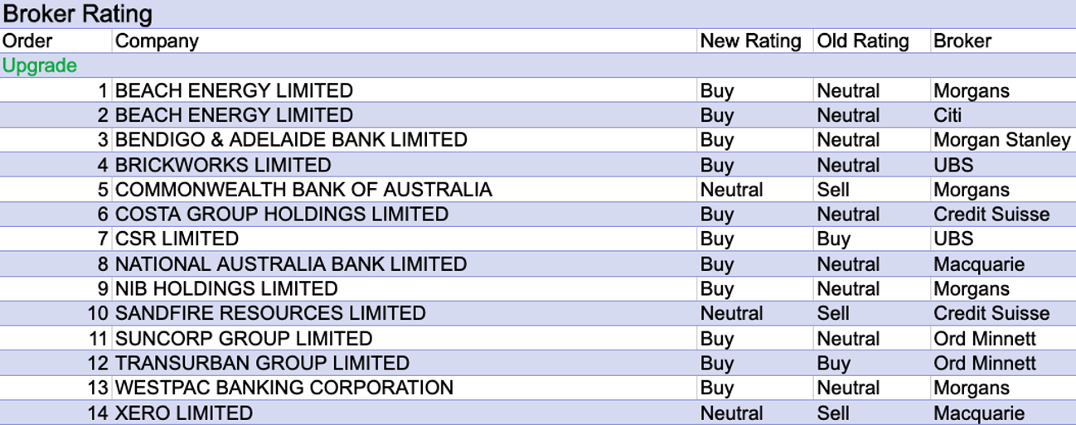This screenshot has width=1076, height=425.
Task: Select the COSTA GROUP HOLDINGS LIMITED cell
Action: 282,215
